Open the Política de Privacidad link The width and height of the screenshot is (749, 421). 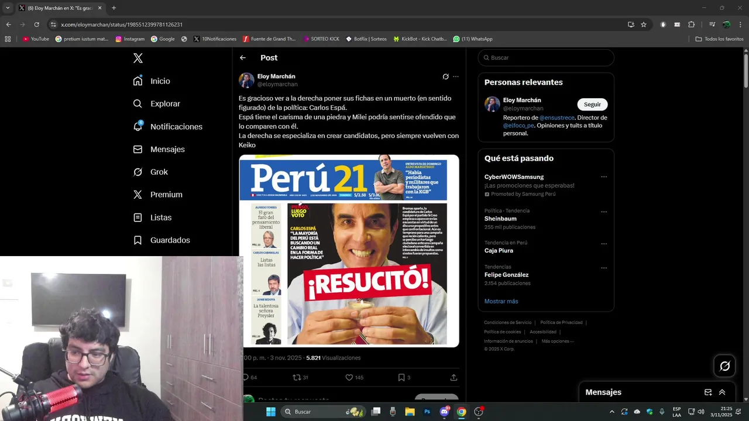click(x=561, y=322)
